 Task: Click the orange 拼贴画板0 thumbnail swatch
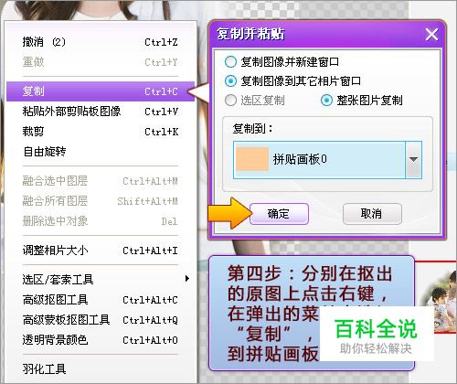pos(252,159)
